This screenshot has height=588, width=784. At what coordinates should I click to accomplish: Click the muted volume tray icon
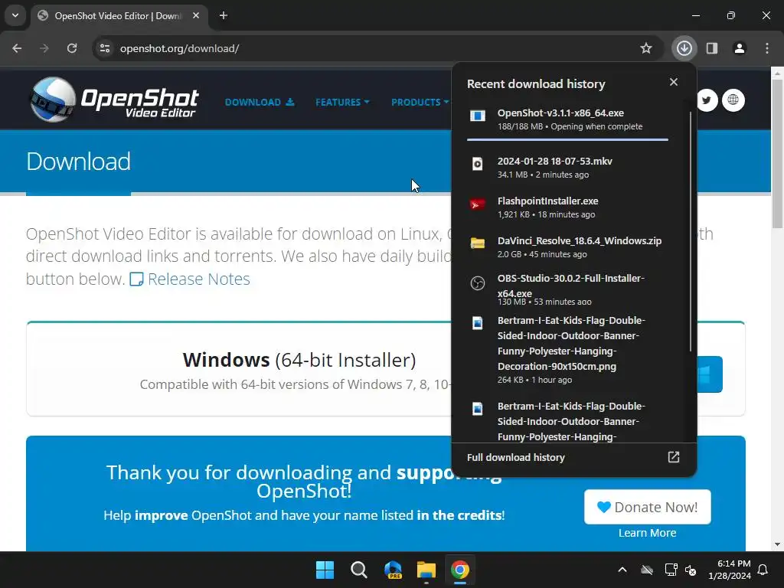point(691,570)
